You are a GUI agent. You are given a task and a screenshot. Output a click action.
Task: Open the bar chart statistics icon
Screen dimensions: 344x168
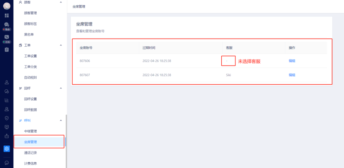click(7, 100)
